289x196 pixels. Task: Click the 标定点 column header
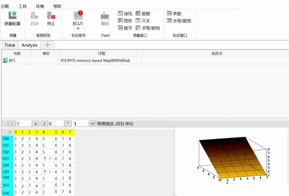pyautogui.click(x=217, y=53)
